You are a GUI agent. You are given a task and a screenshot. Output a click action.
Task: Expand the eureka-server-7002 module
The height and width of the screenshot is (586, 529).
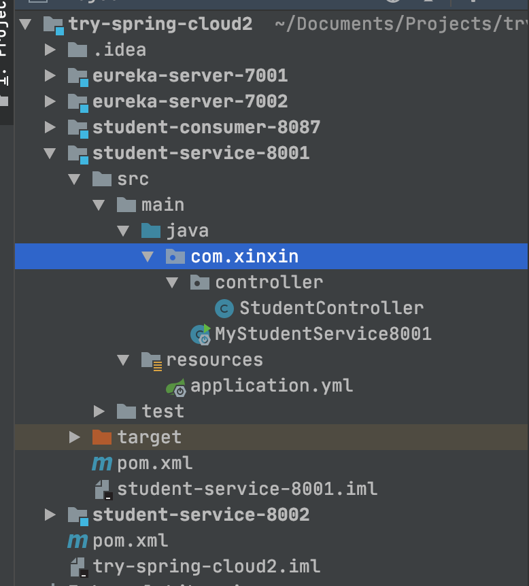pos(49,101)
